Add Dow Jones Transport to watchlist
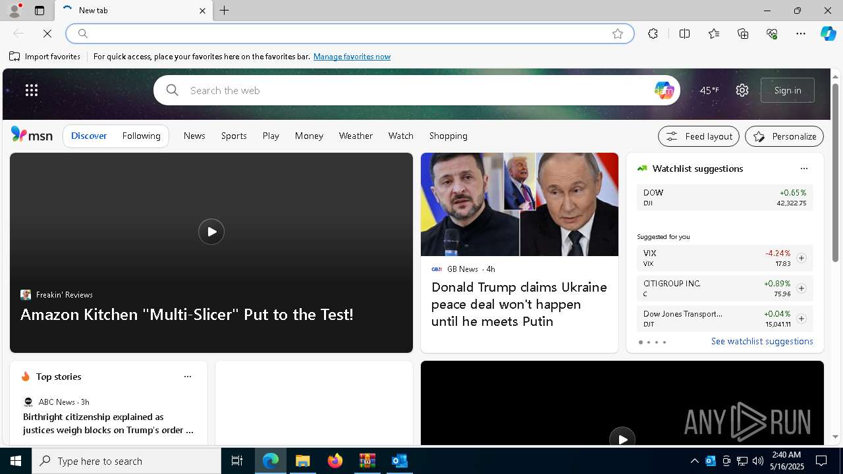 (x=801, y=319)
